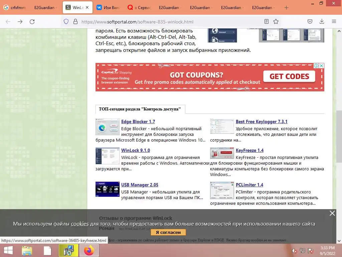Click PCLimiter thumbnail image

pos(222,190)
